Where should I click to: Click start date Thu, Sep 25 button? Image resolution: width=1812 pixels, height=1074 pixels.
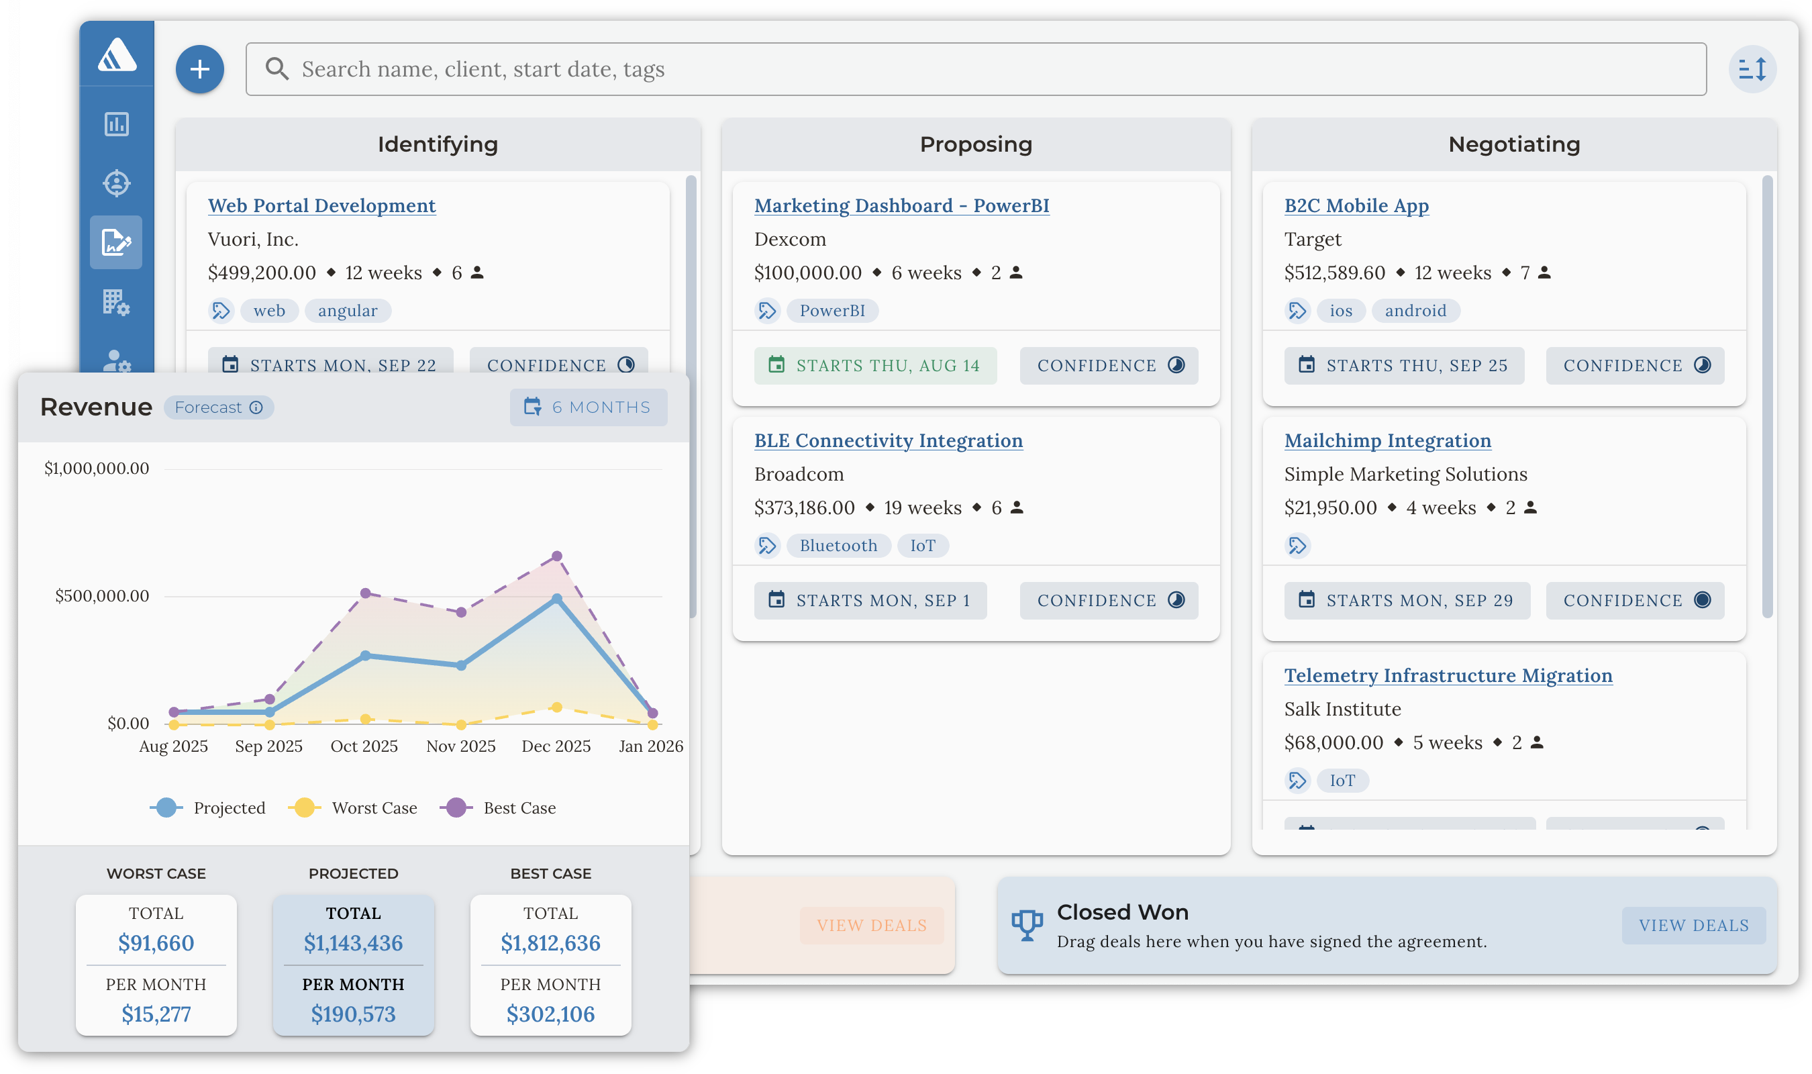tap(1404, 365)
